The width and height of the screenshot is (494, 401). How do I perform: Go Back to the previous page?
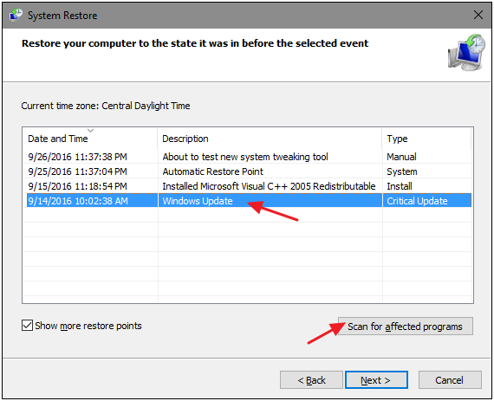[311, 380]
